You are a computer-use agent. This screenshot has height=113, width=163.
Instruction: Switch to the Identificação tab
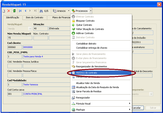[12, 18]
